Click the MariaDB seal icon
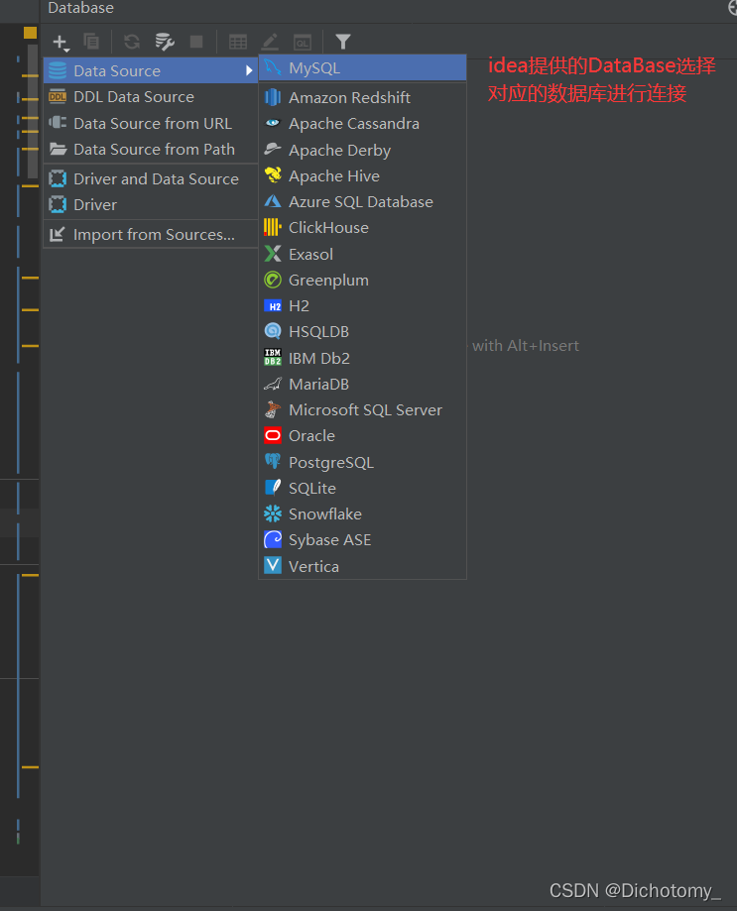 click(x=273, y=384)
